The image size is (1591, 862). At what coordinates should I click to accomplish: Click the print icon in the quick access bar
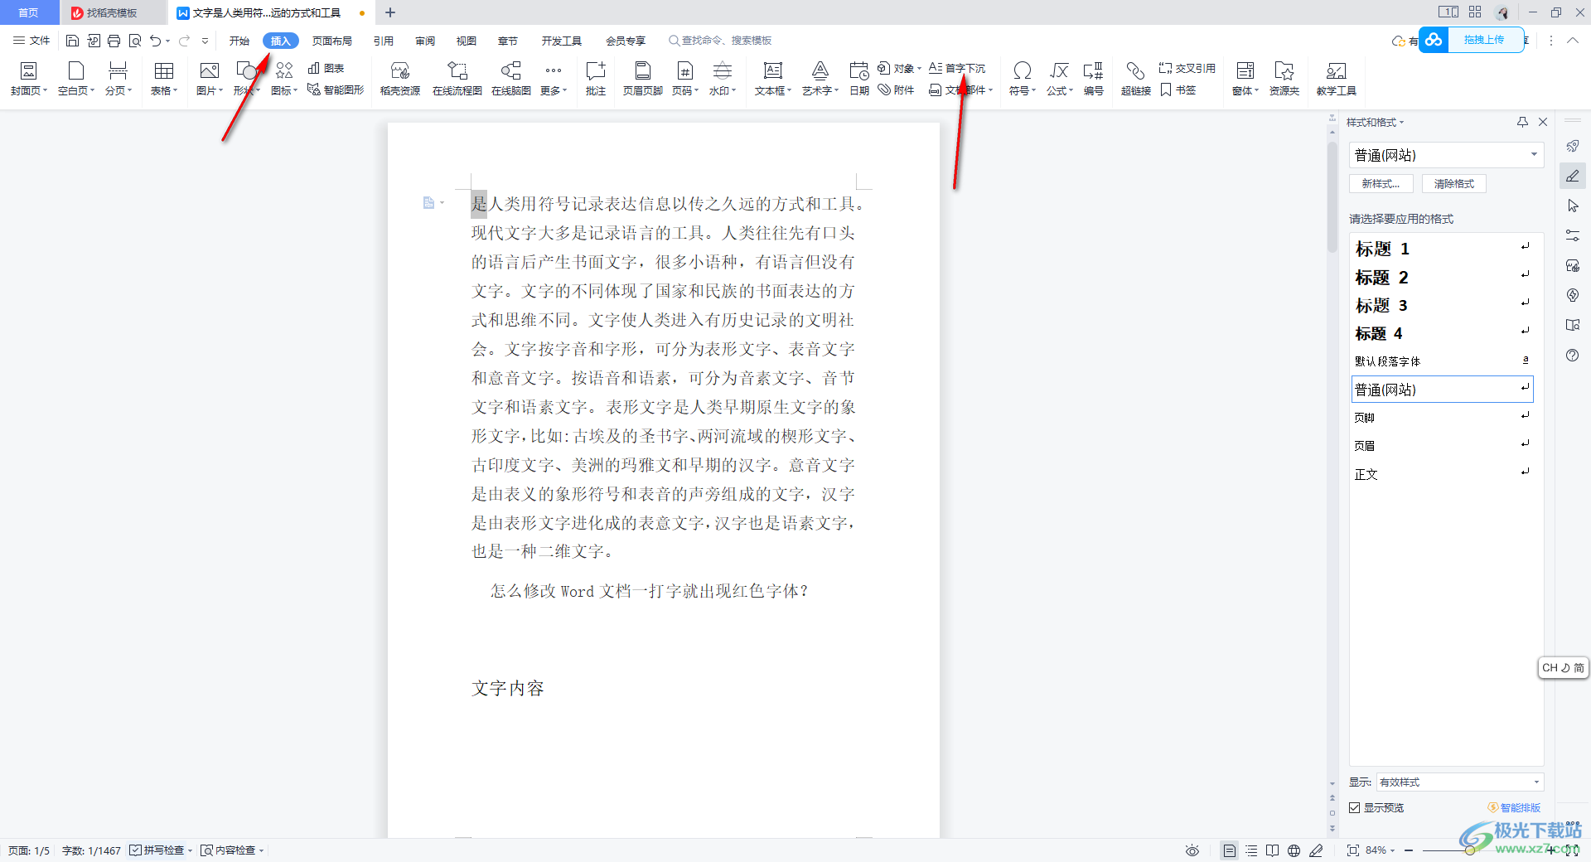pos(114,41)
